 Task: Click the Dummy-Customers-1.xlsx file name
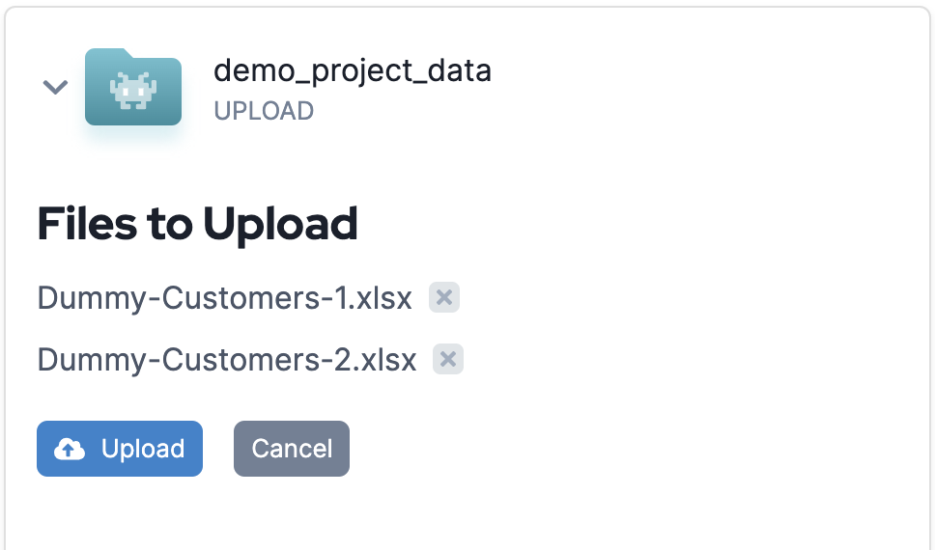click(x=225, y=298)
